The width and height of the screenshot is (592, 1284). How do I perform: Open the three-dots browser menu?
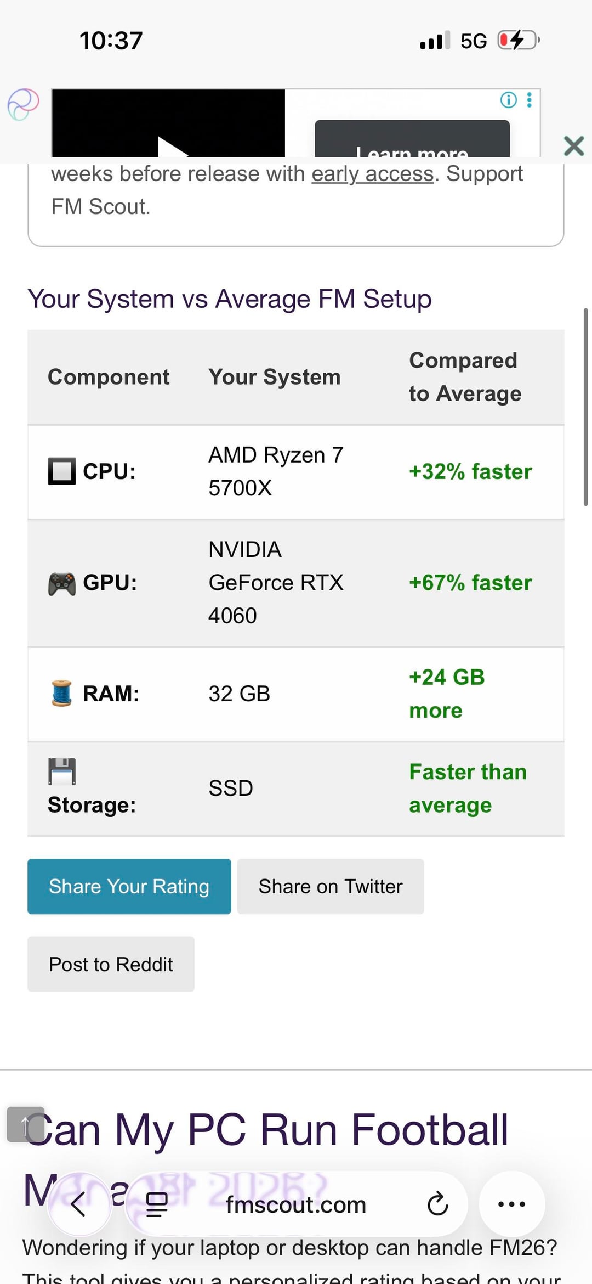511,1204
